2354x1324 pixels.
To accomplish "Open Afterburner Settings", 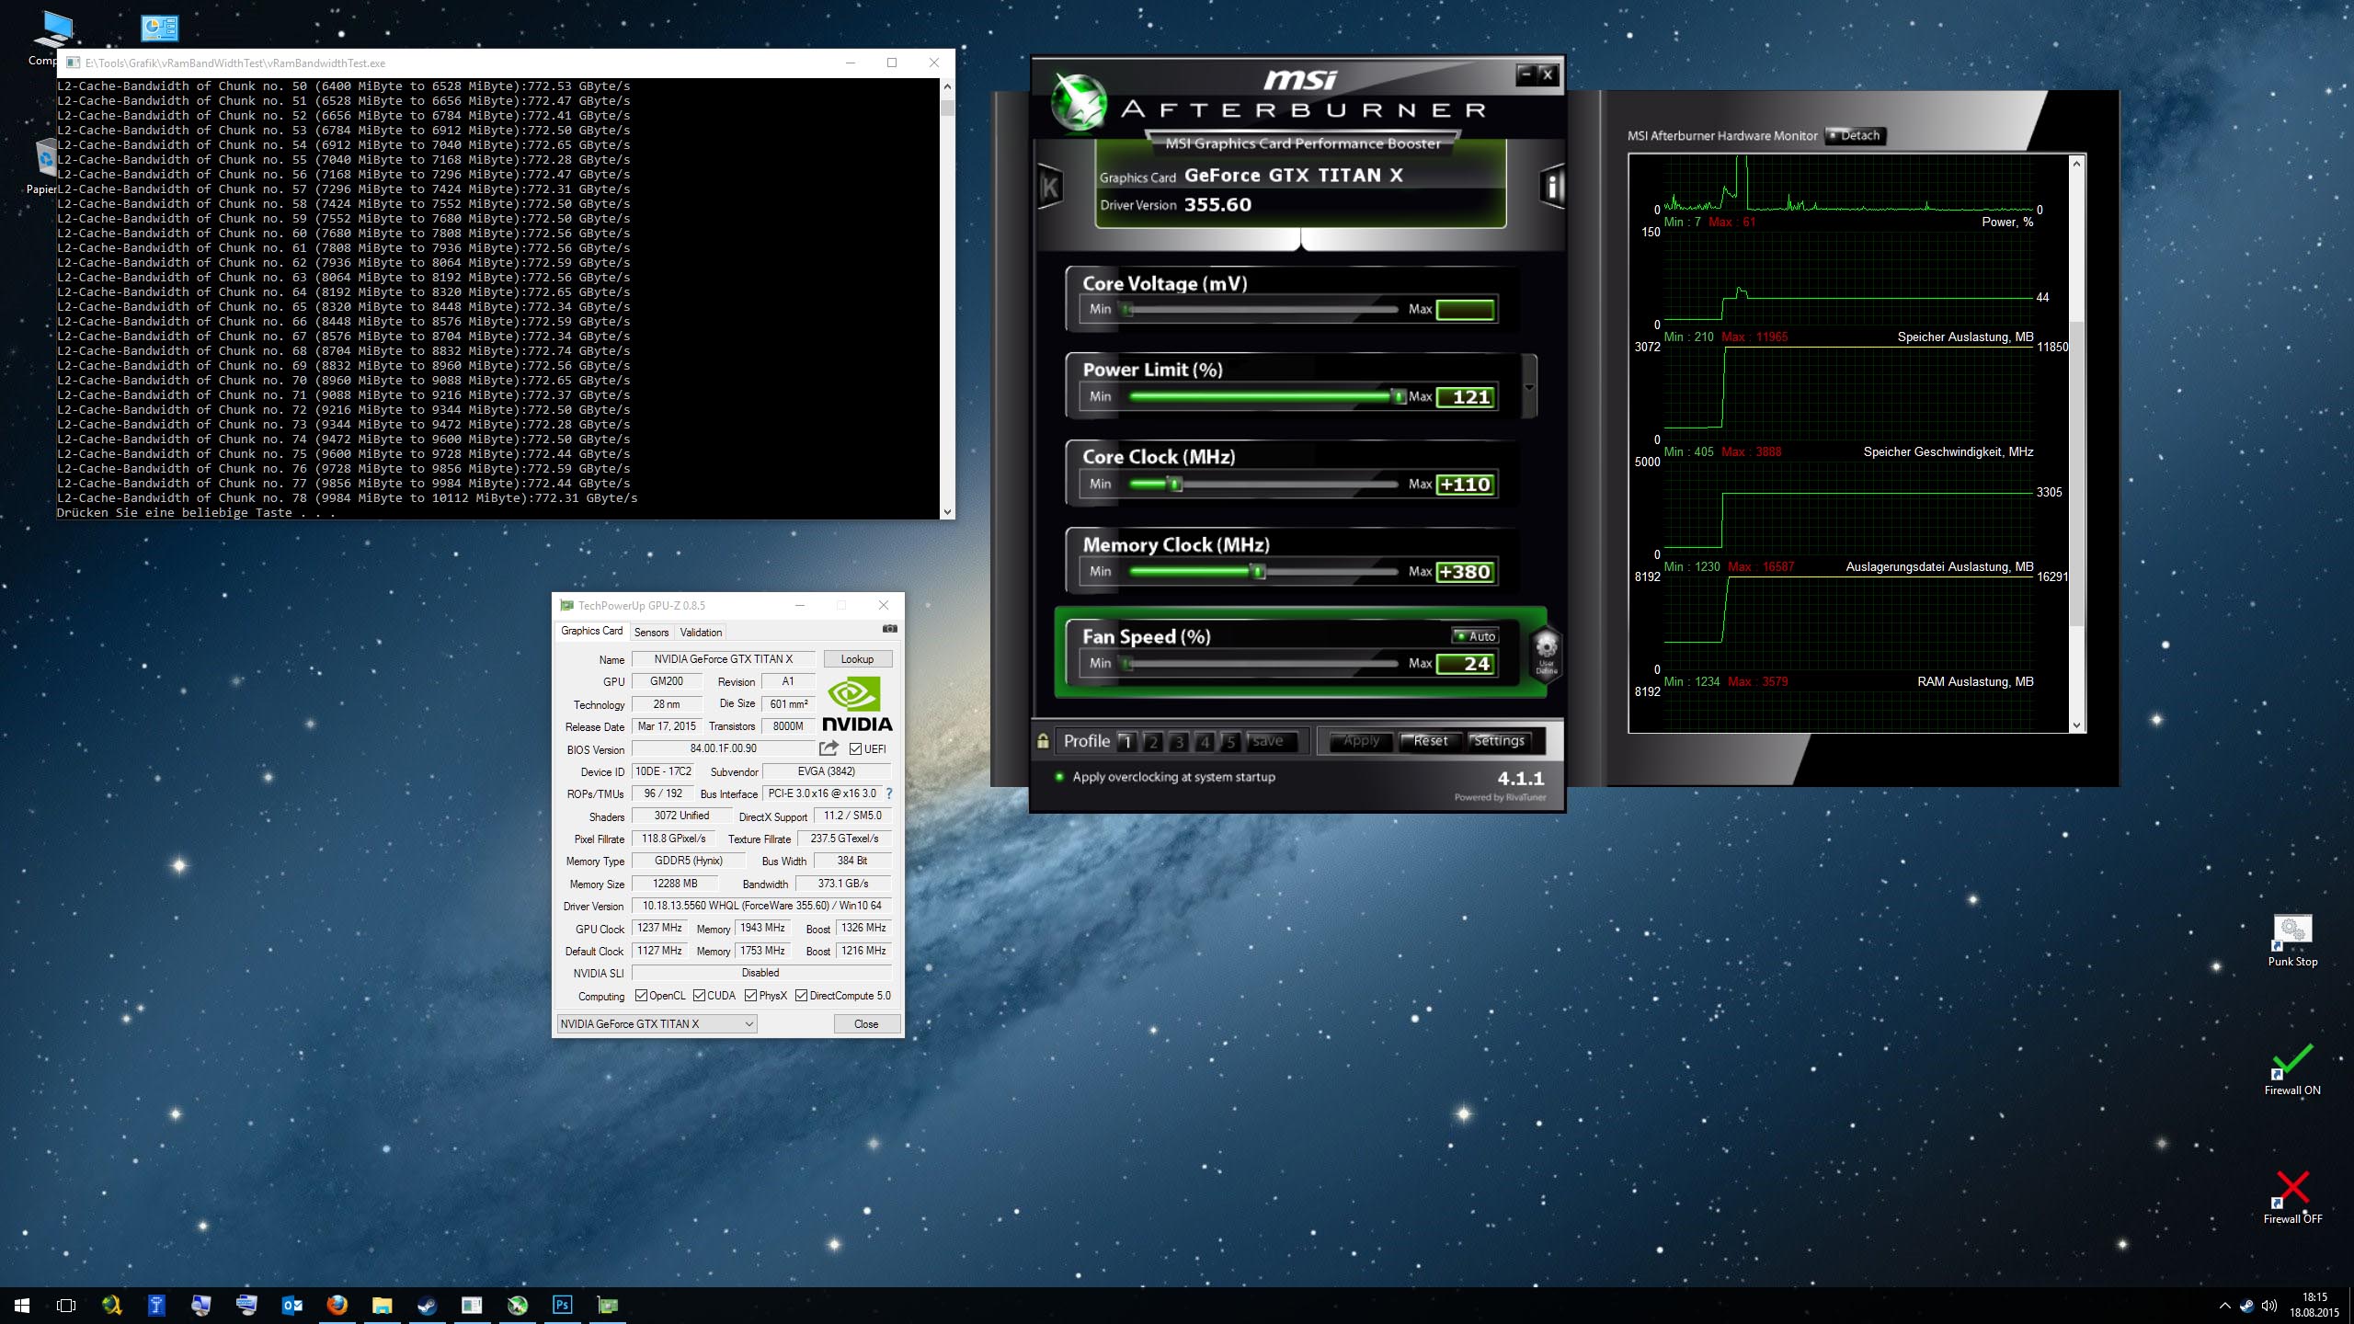I will point(1499,741).
